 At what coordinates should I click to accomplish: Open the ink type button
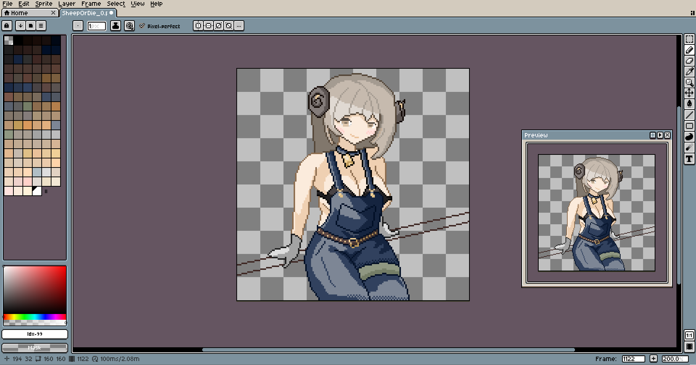click(x=116, y=26)
